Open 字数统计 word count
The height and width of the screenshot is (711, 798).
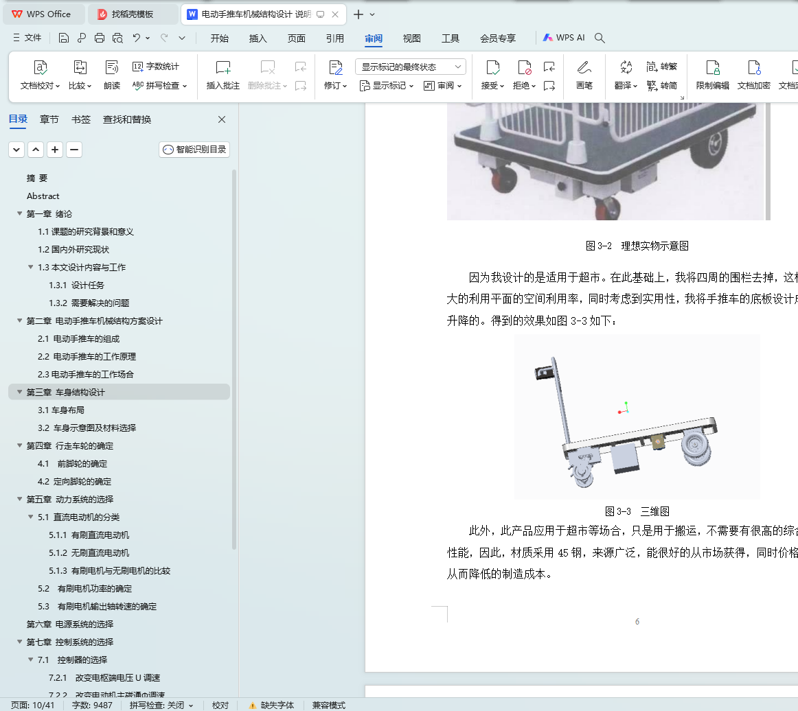[156, 67]
